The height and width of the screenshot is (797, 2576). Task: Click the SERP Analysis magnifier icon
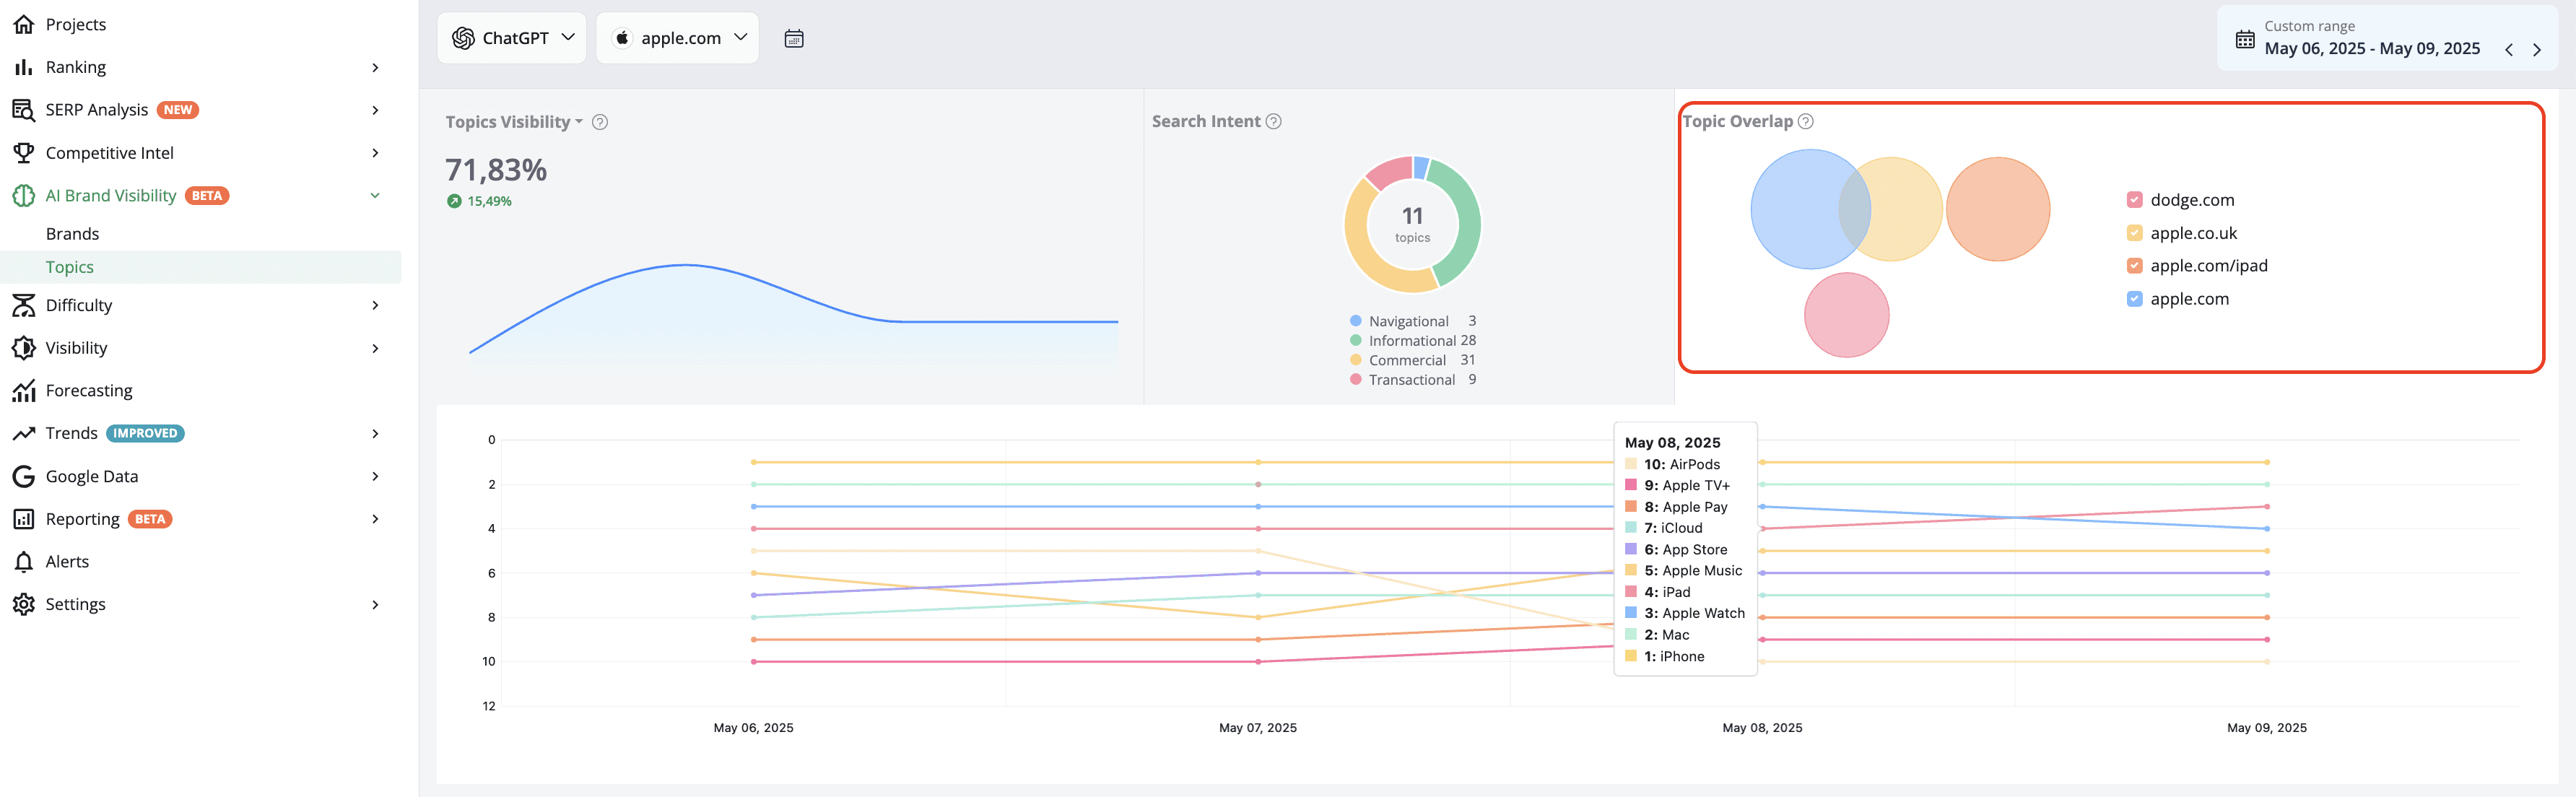pyautogui.click(x=23, y=110)
